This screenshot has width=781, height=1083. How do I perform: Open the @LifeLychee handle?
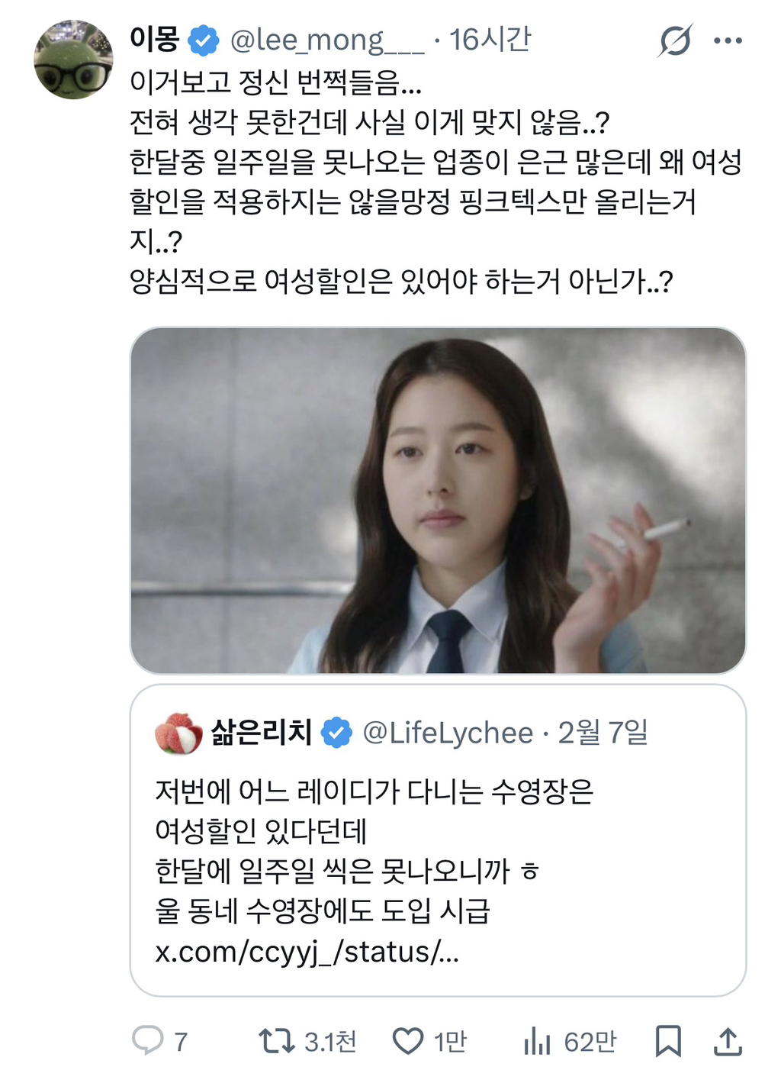point(448,733)
